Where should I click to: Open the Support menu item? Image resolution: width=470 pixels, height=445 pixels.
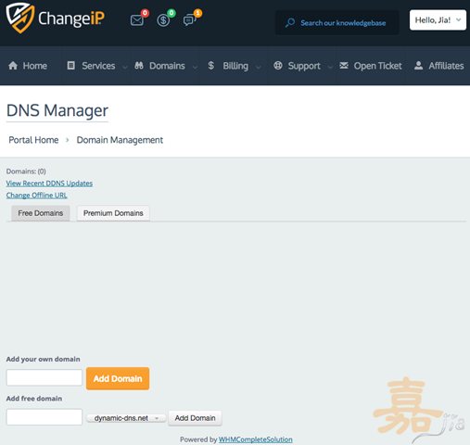(304, 66)
